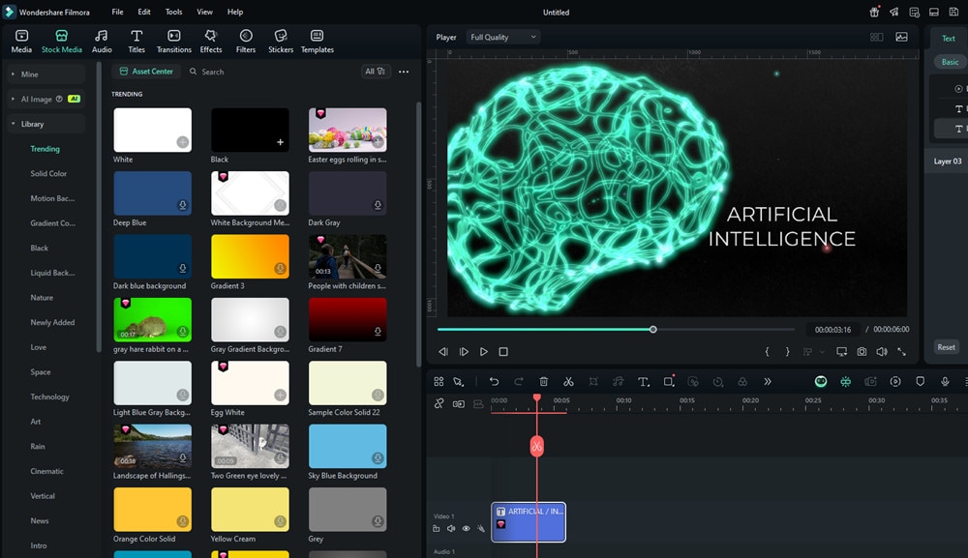Screen dimensions: 968x558
Task: Click the split scissors tool in timeline toolbar
Action: point(568,382)
